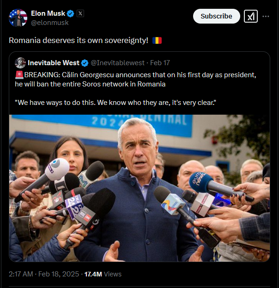Click the Inevitable West verified checkmark
The width and height of the screenshot is (279, 288).
tap(85, 63)
